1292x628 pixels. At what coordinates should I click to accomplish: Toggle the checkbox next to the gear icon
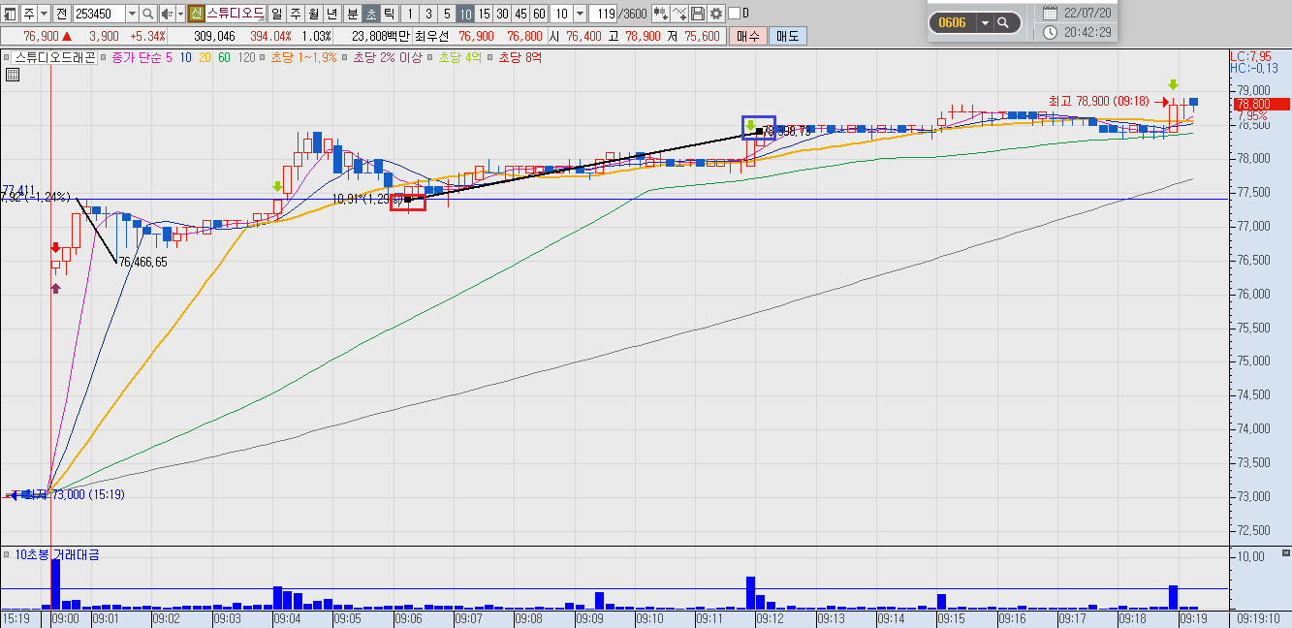tap(734, 14)
